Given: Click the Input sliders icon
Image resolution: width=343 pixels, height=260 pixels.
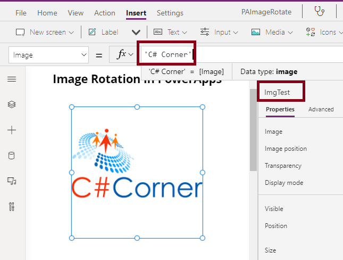Looking at the screenshot, I should (205, 32).
